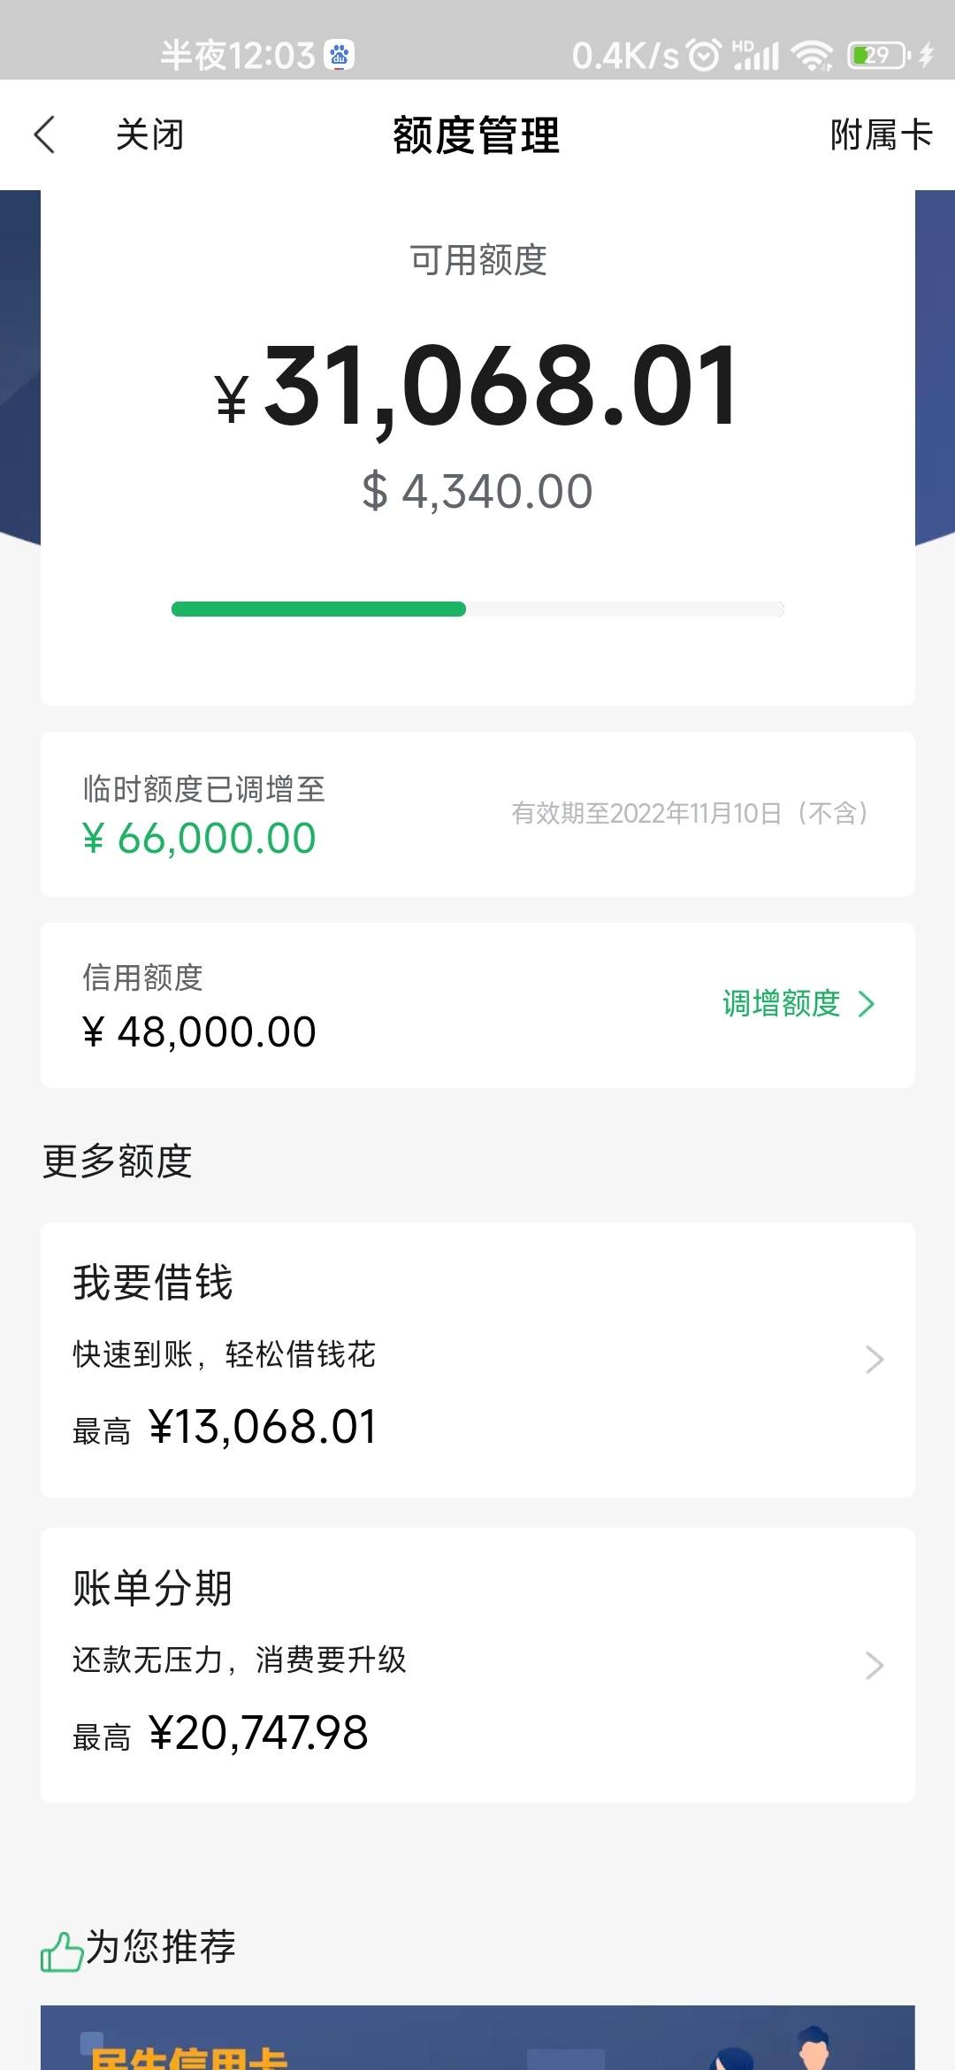955x2070 pixels.
Task: Expand the 账单分期 card chevron
Action: pos(874,1666)
